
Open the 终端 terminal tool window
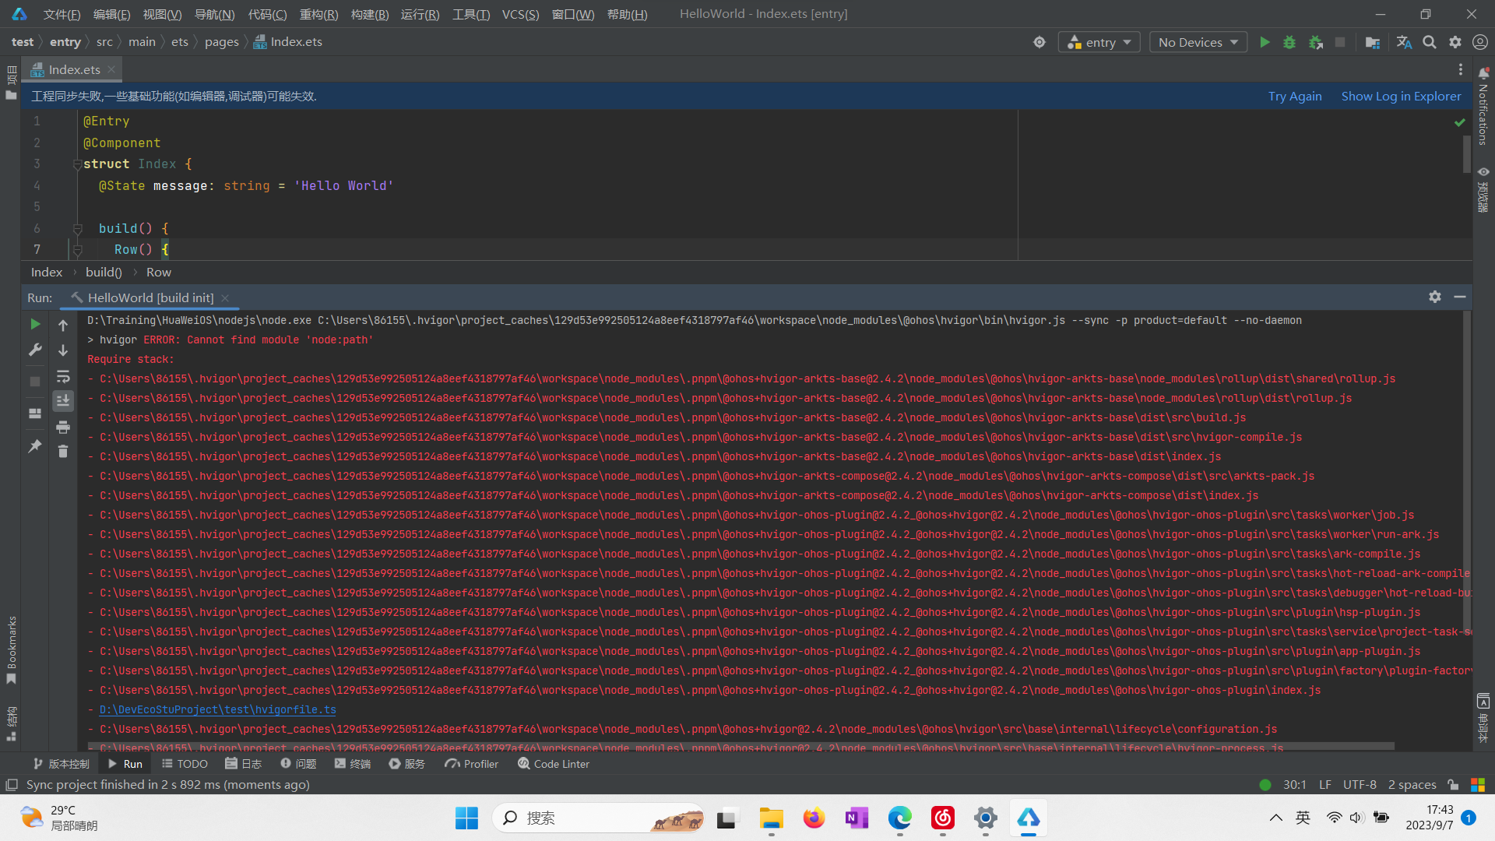coord(353,764)
